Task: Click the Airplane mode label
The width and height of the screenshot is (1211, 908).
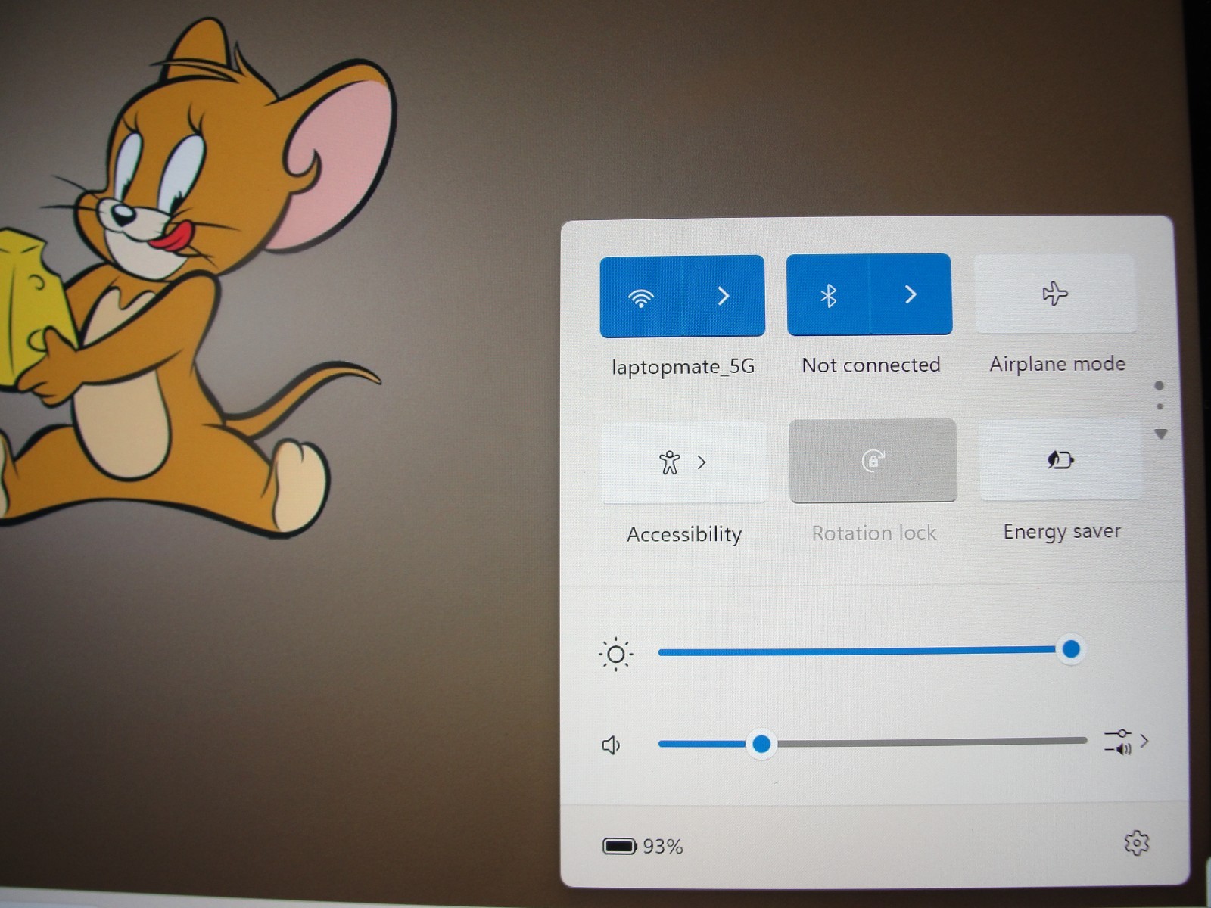Action: coord(1057,364)
